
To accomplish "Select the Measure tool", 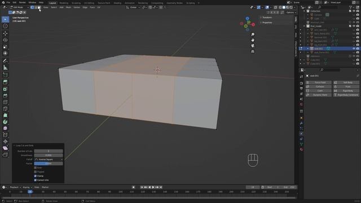I will pos(5,68).
